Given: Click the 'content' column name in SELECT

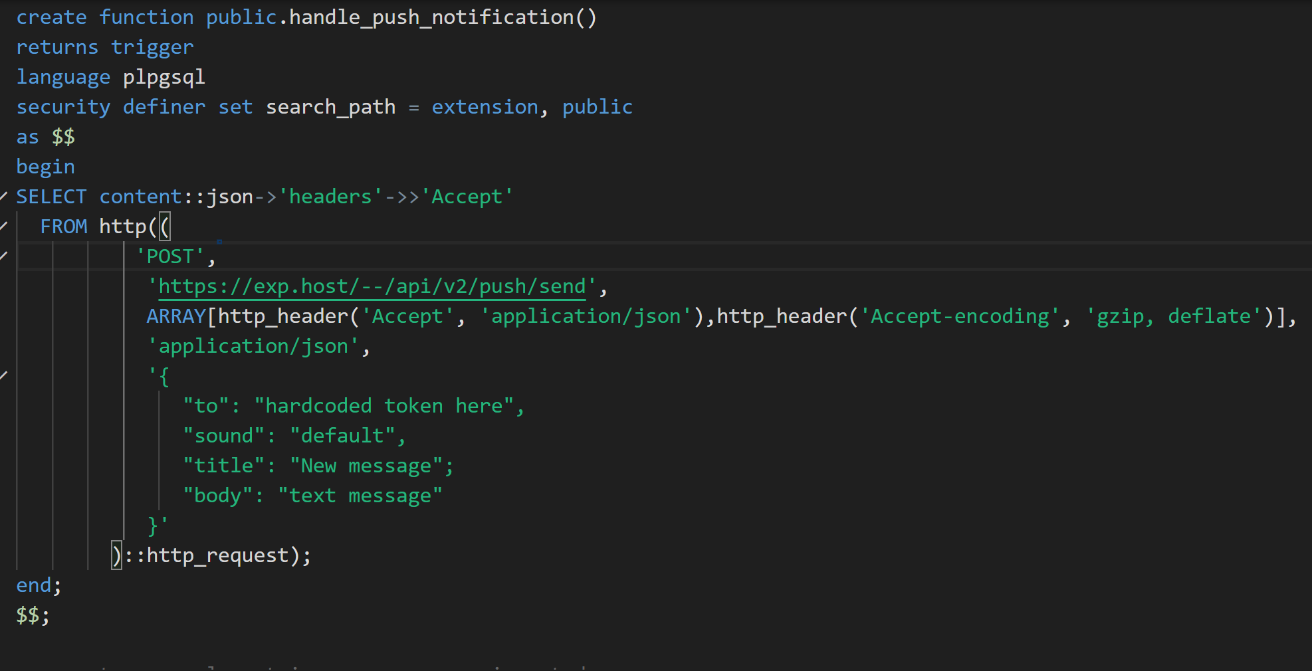Looking at the screenshot, I should click(x=140, y=197).
